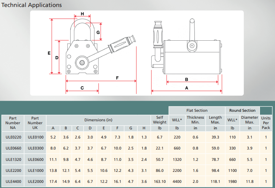The image size is (275, 188).
Task: Click the 163.10 self weight value
Action: pyautogui.click(x=159, y=181)
